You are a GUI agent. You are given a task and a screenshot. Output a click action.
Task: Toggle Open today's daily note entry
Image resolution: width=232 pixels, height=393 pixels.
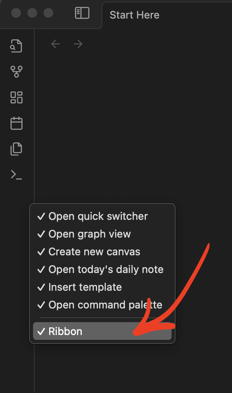pyautogui.click(x=102, y=269)
